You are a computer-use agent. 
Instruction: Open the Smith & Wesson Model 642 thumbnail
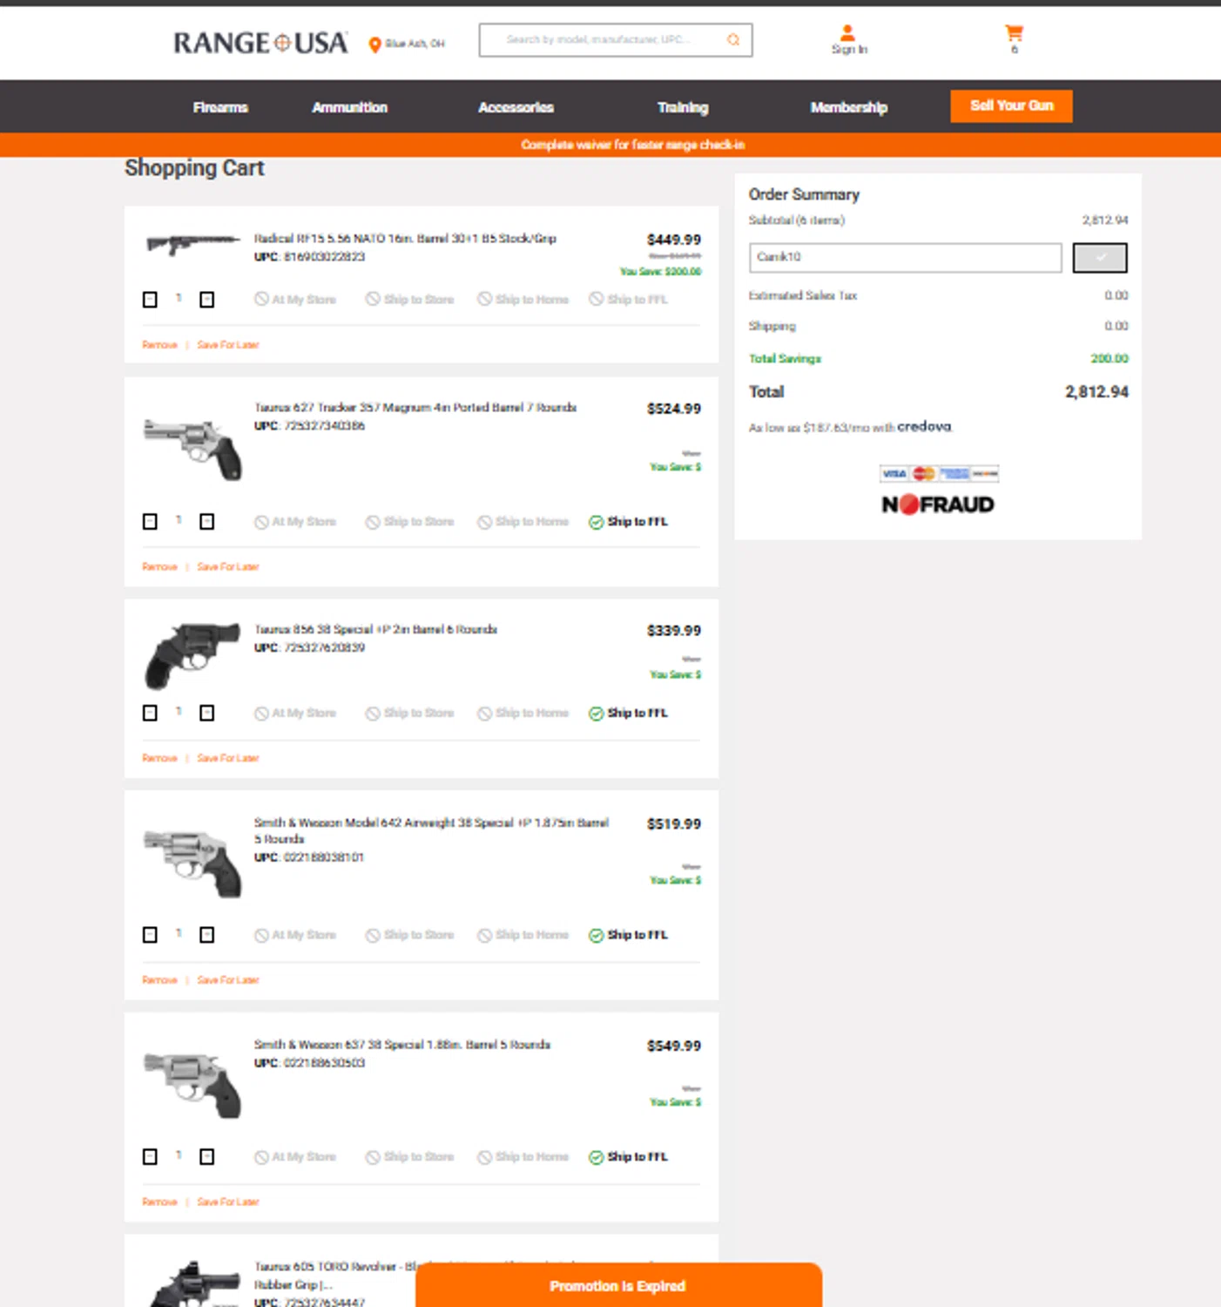click(192, 863)
